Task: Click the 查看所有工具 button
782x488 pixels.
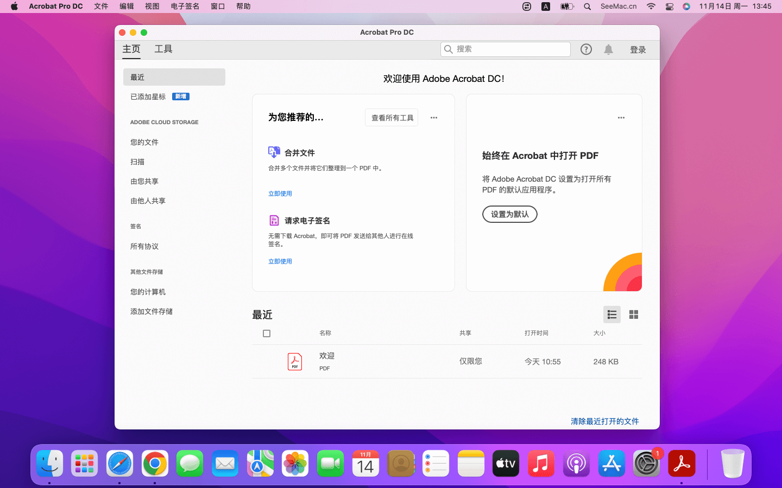Action: coord(392,118)
